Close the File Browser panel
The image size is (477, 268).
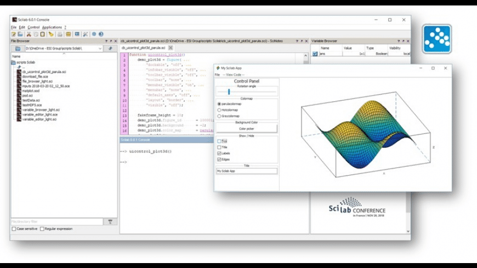115,41
